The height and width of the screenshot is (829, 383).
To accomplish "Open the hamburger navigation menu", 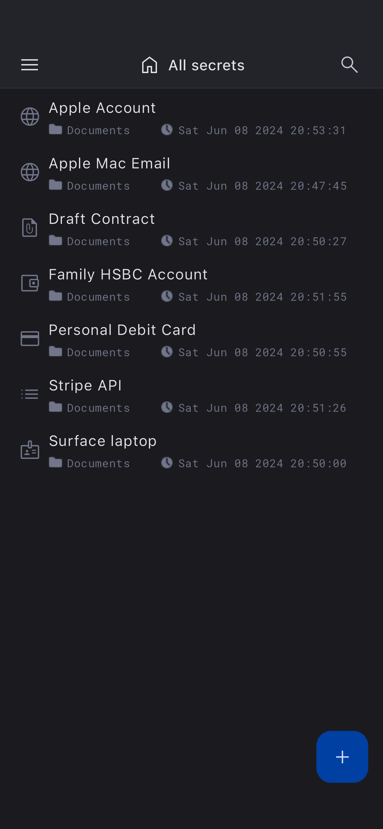I will click(x=30, y=65).
